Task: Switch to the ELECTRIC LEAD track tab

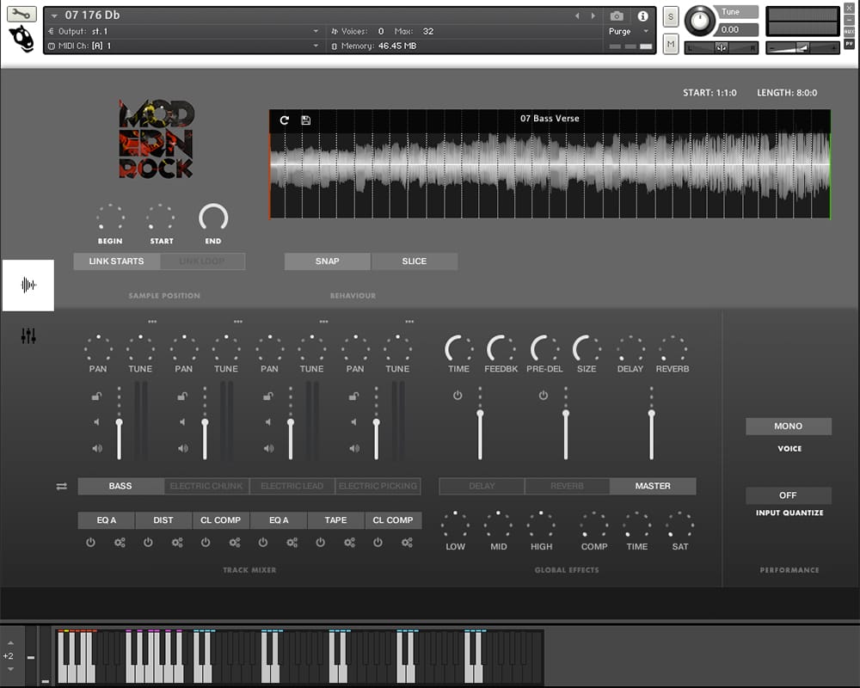Action: (x=292, y=487)
